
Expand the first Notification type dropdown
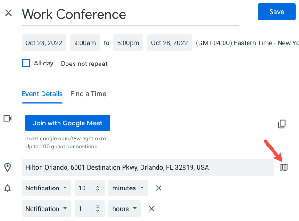click(46, 188)
